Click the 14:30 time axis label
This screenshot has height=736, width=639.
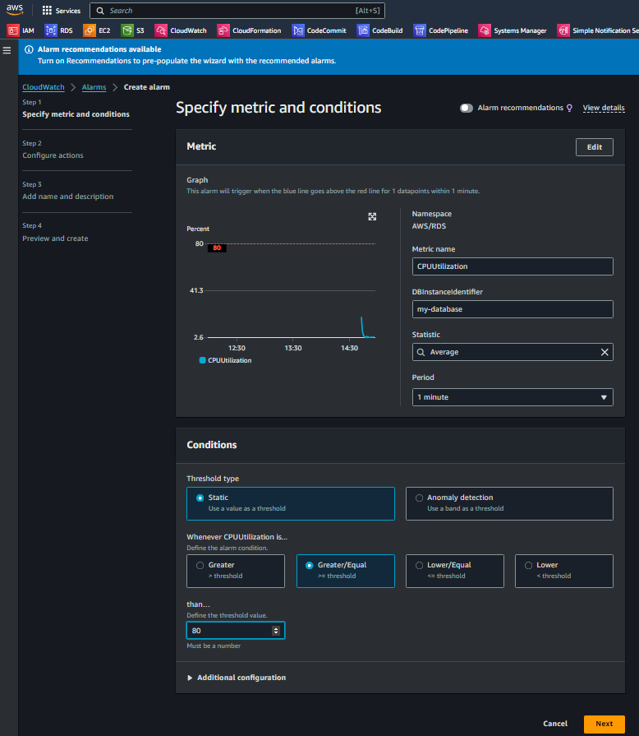point(349,349)
